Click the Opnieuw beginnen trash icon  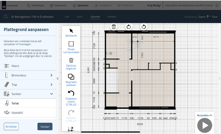(x=71, y=60)
